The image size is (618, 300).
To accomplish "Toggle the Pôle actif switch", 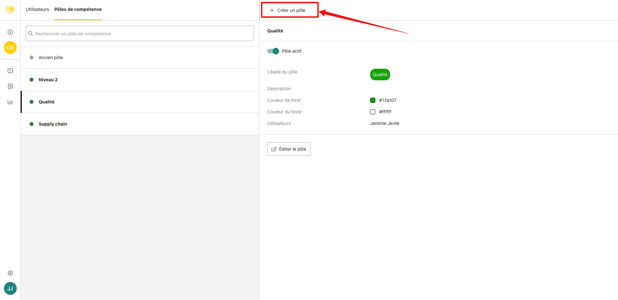I will (273, 51).
